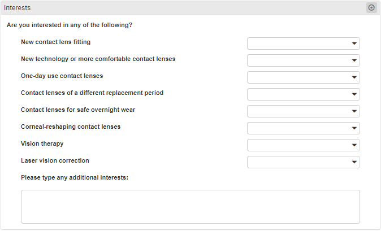Open the Corneal-reshaping contact lenses dropdown
The image size is (381, 231).
click(303, 128)
